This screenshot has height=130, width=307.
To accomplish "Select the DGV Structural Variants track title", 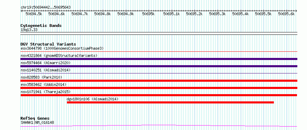I will click(48, 44).
